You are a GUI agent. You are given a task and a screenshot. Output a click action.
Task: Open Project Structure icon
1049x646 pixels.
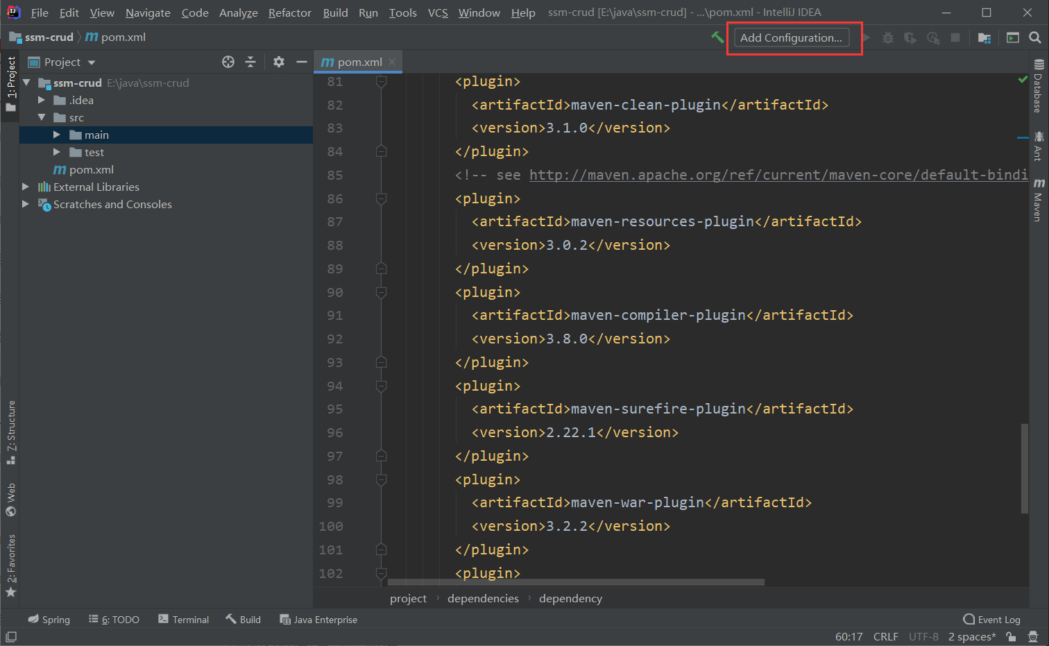[984, 37]
